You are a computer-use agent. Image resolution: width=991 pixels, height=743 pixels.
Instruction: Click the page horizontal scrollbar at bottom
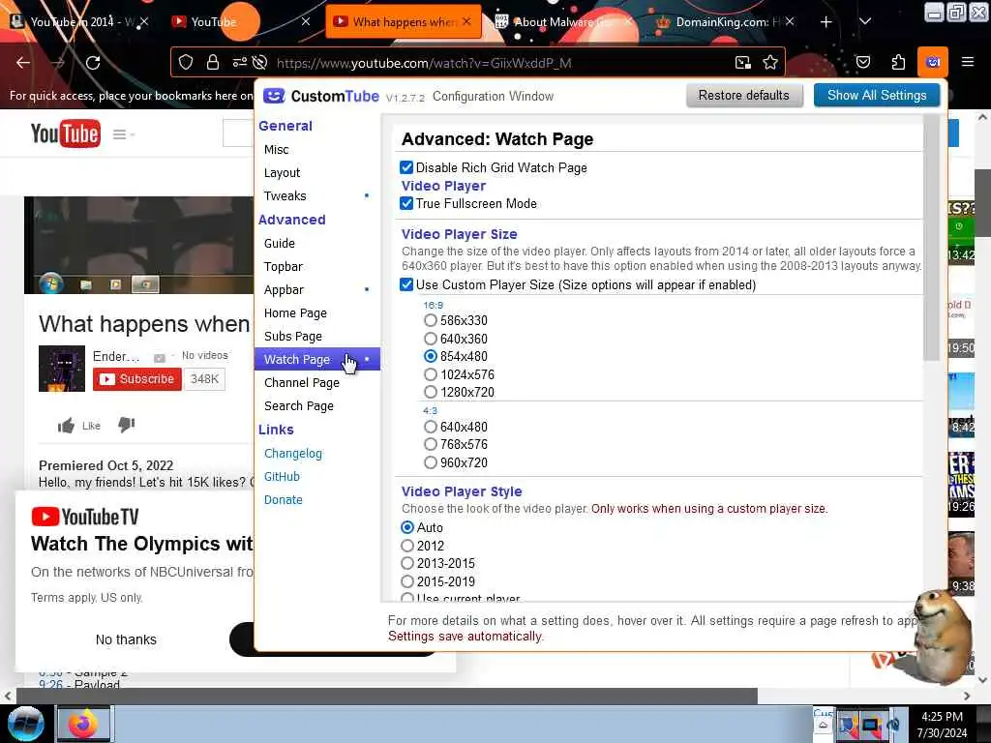387,696
